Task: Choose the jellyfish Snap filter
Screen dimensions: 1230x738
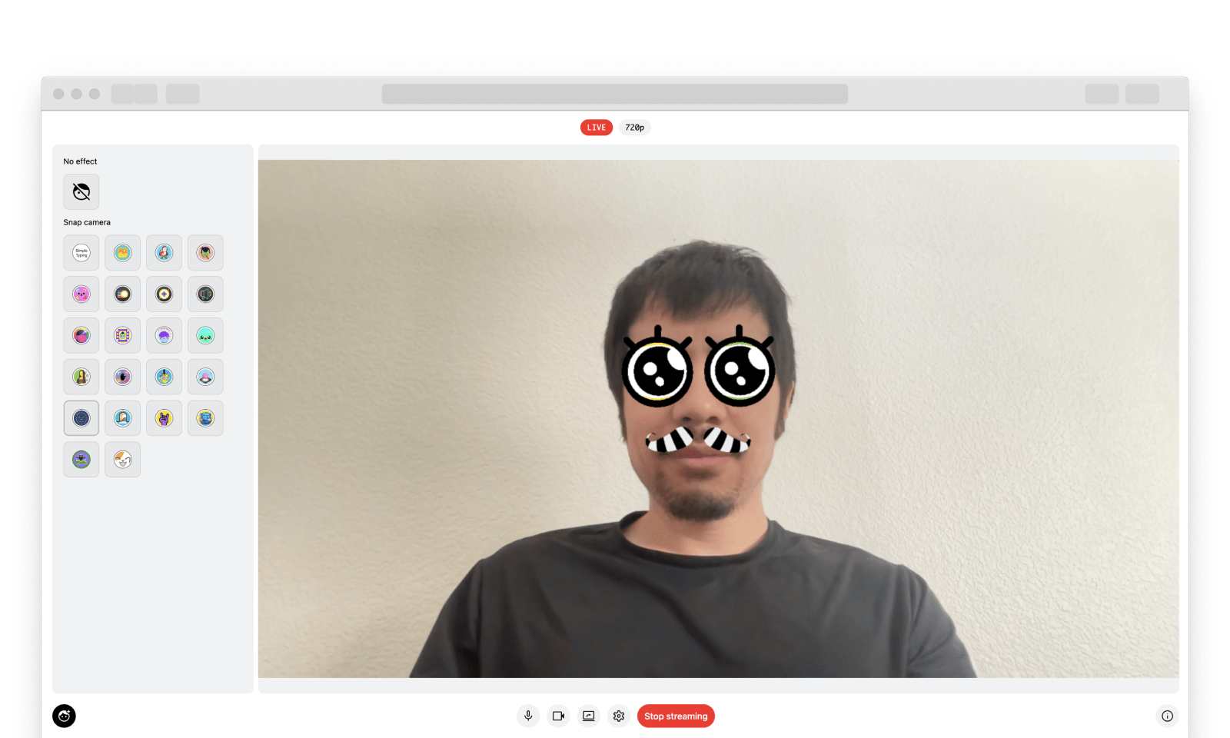Action: pyautogui.click(x=164, y=335)
